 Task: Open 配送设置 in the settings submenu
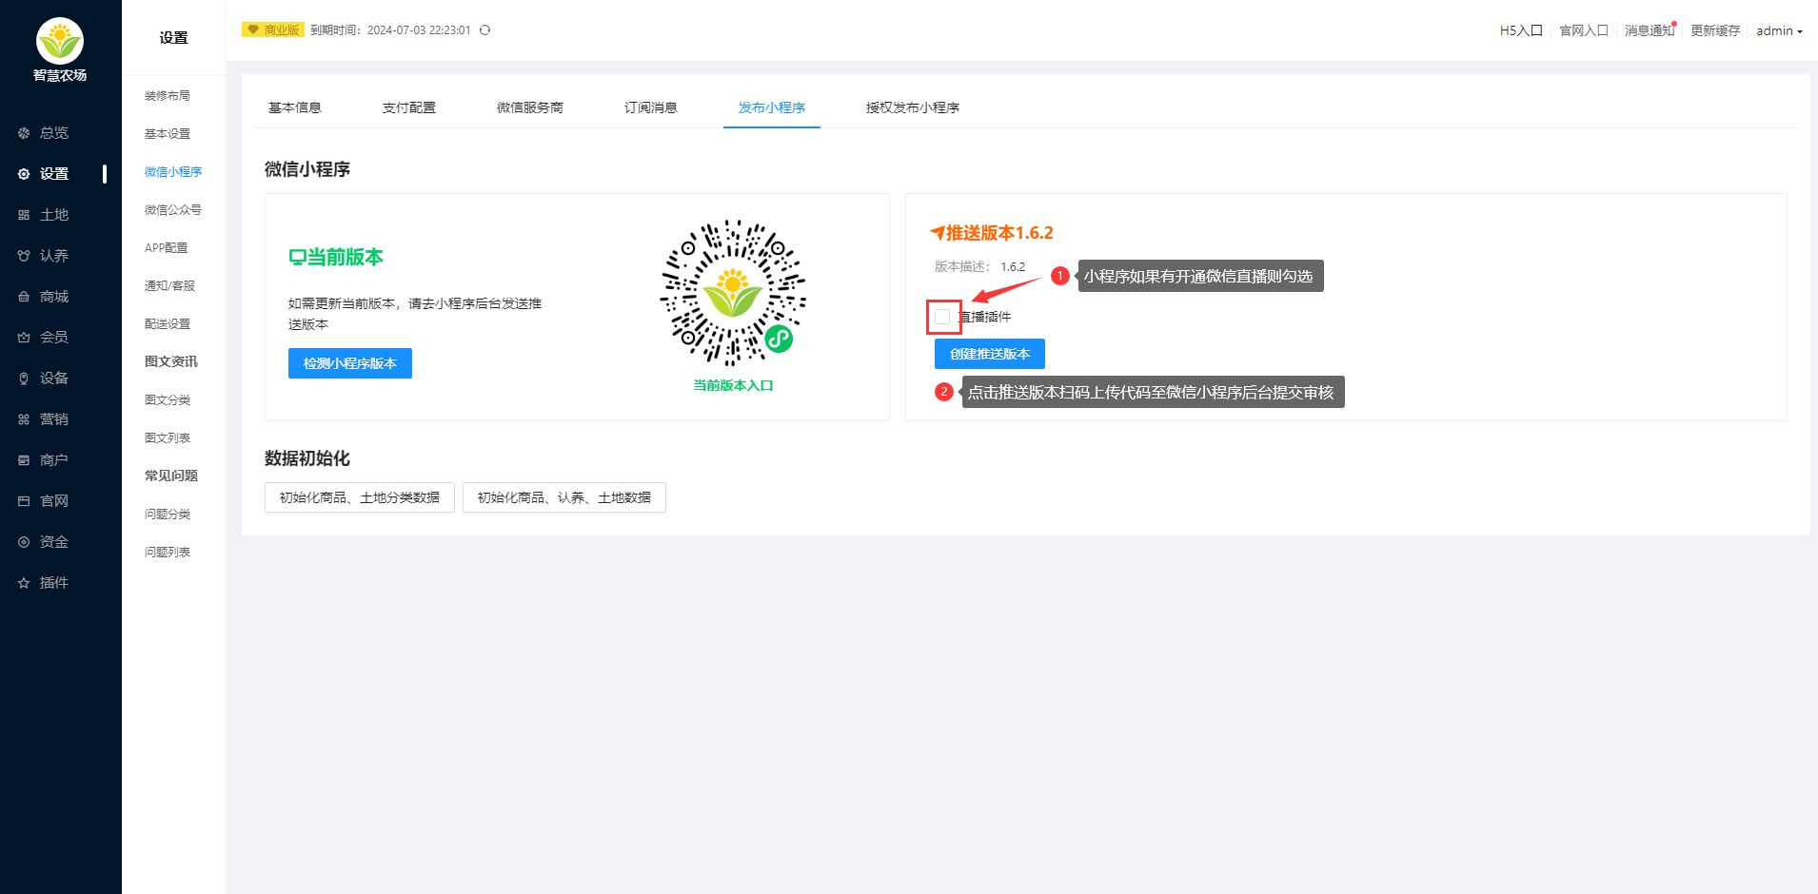click(x=168, y=324)
